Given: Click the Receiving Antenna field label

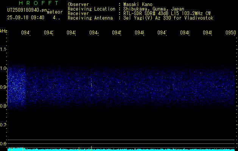Looking at the screenshot, I should coord(90,18).
